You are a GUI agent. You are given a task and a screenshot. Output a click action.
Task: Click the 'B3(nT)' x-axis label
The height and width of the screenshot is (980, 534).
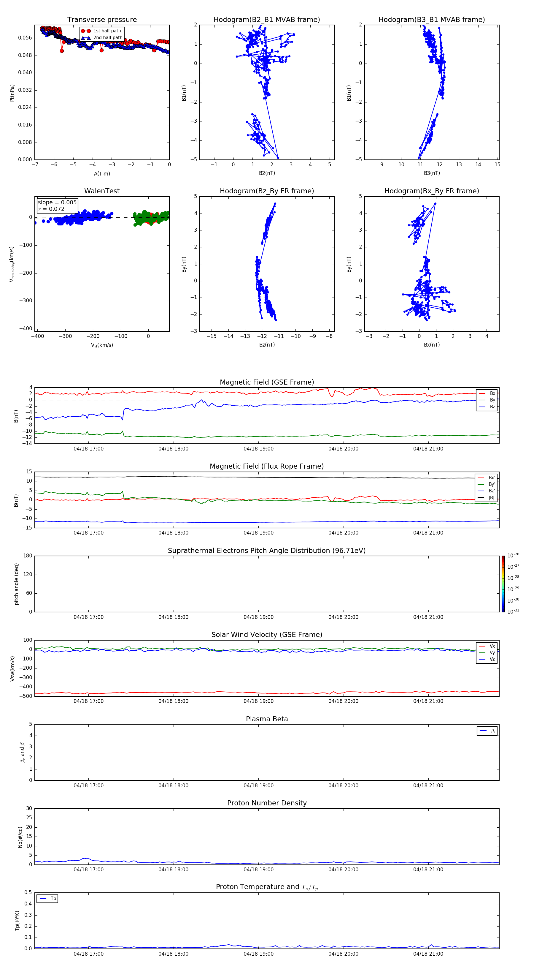coord(432,173)
